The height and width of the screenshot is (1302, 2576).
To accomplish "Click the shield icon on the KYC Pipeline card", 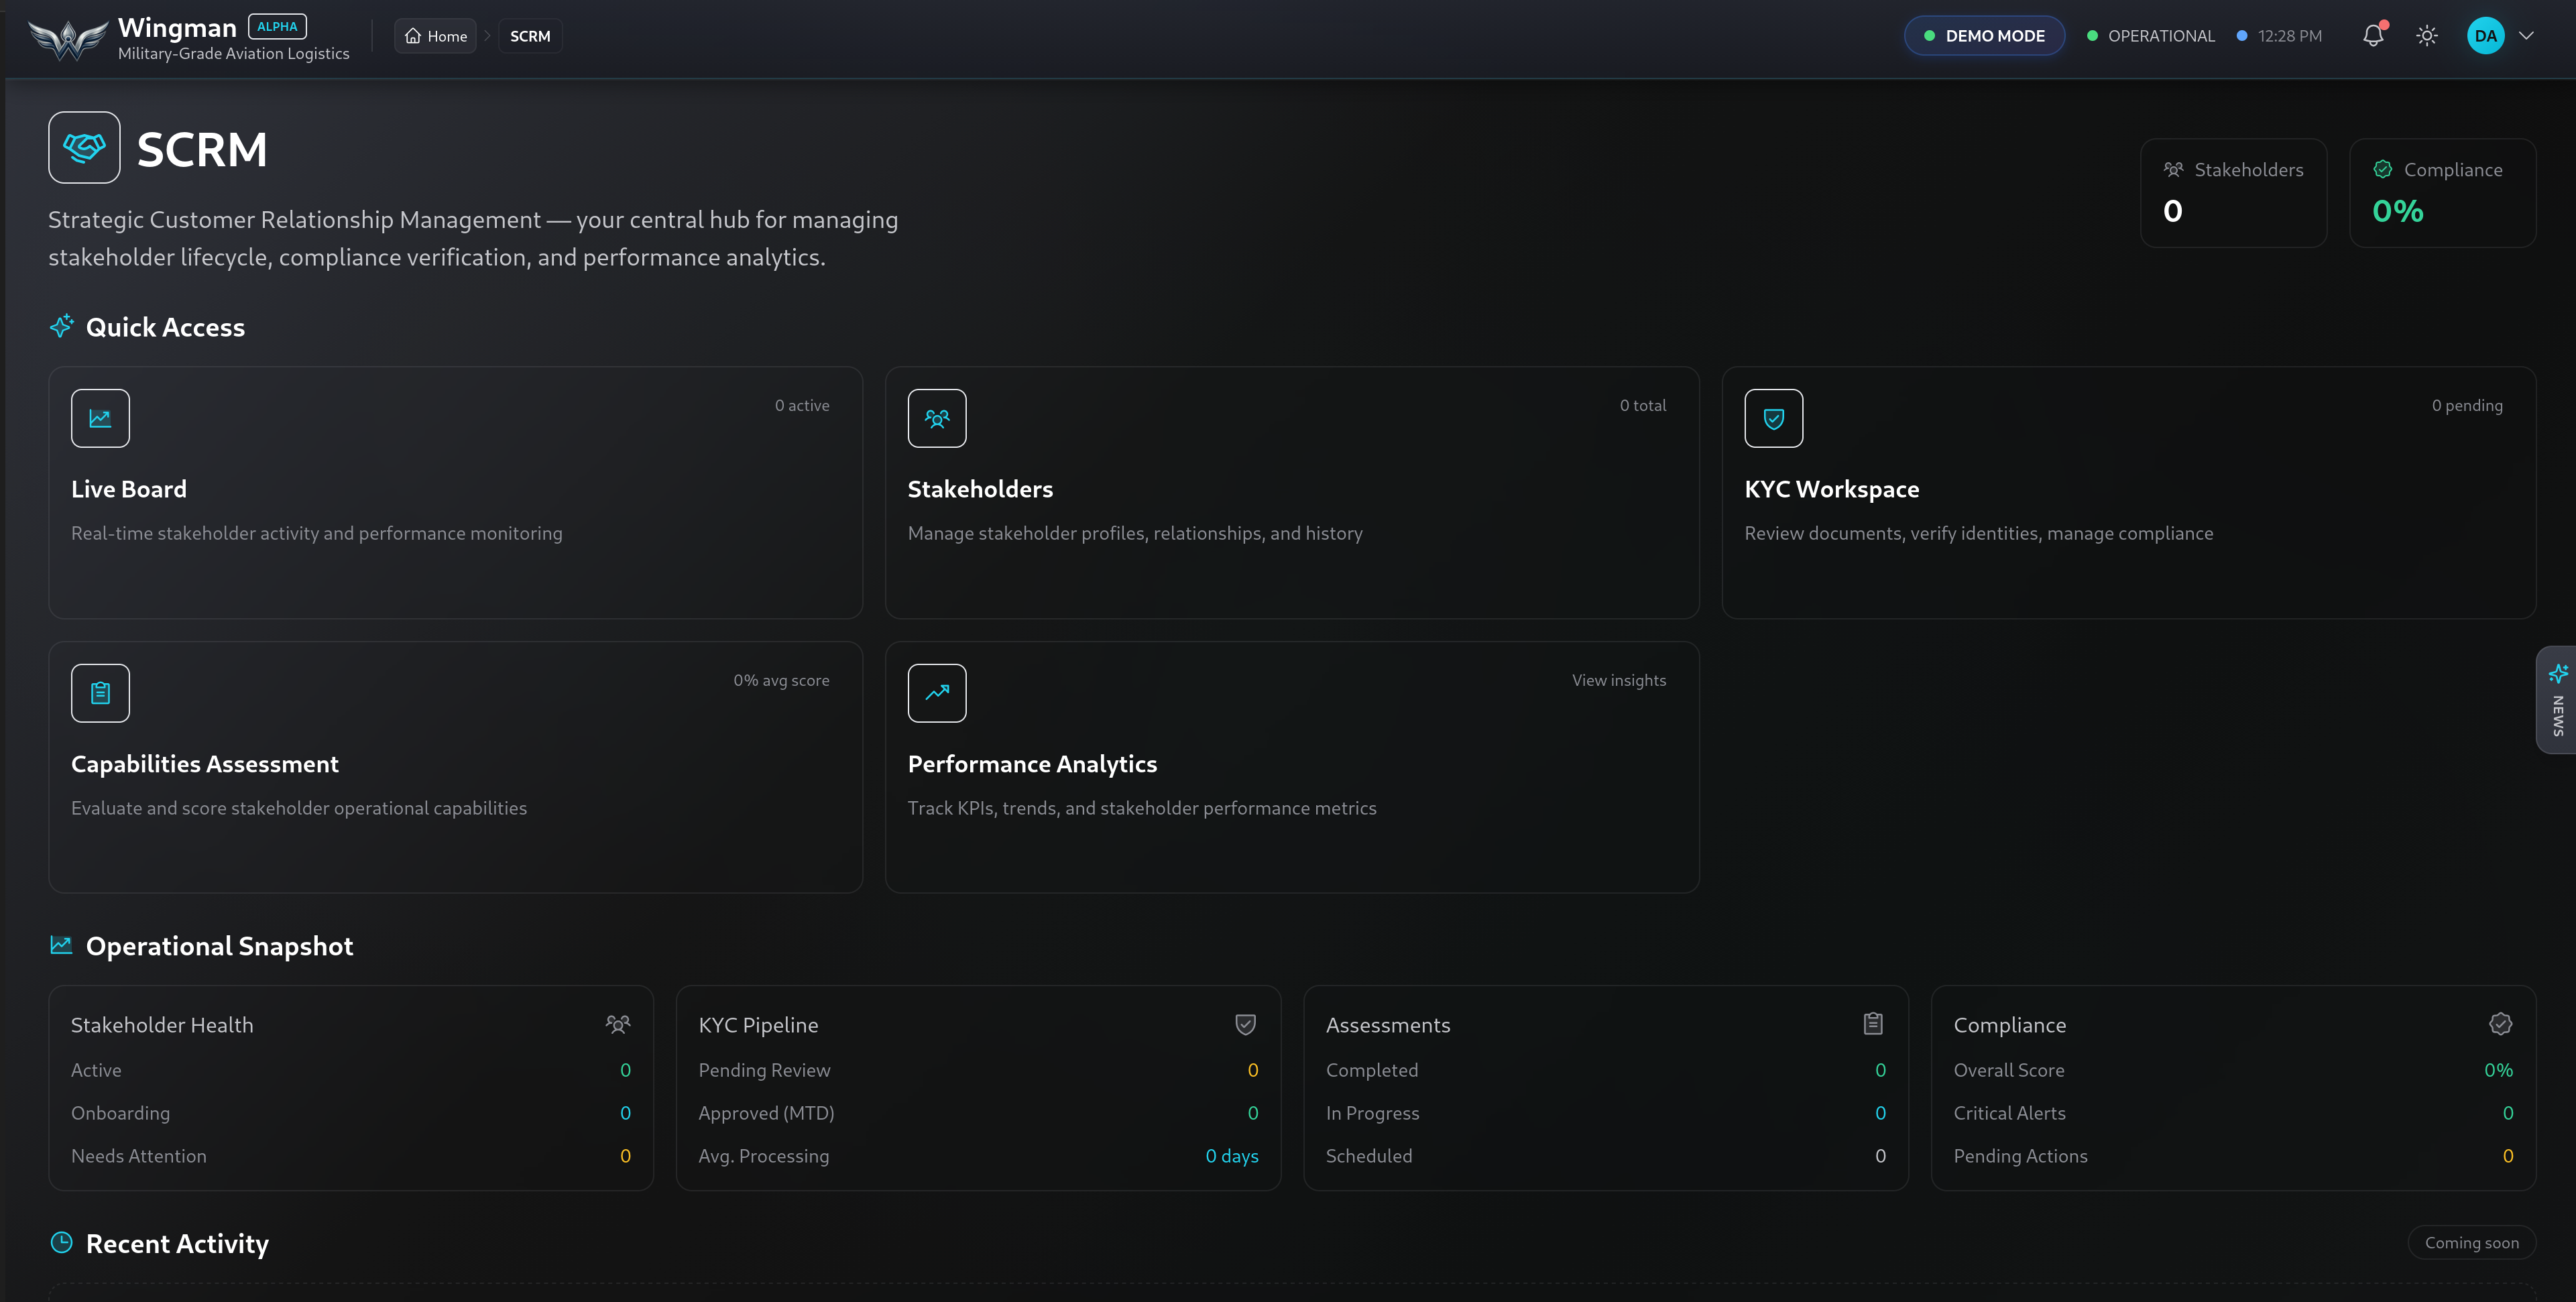I will click(1244, 1024).
